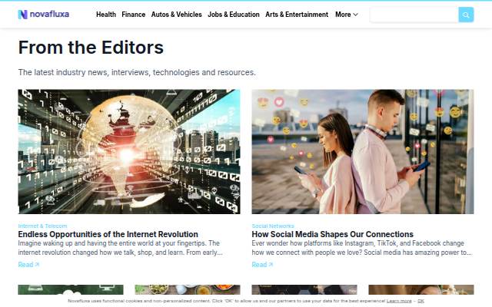Open How Social Media Shapes Our Connections
The height and width of the screenshot is (307, 492).
[333, 234]
